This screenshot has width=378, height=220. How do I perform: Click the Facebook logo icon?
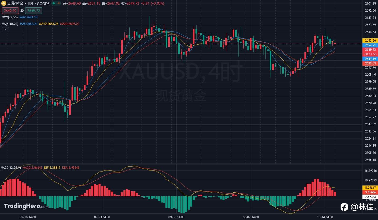click(344, 207)
